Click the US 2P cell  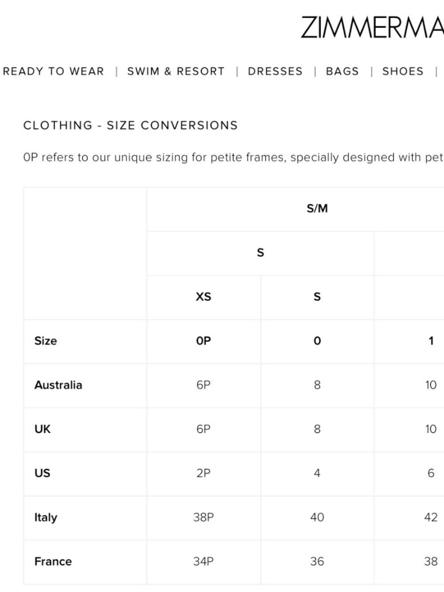[203, 473]
